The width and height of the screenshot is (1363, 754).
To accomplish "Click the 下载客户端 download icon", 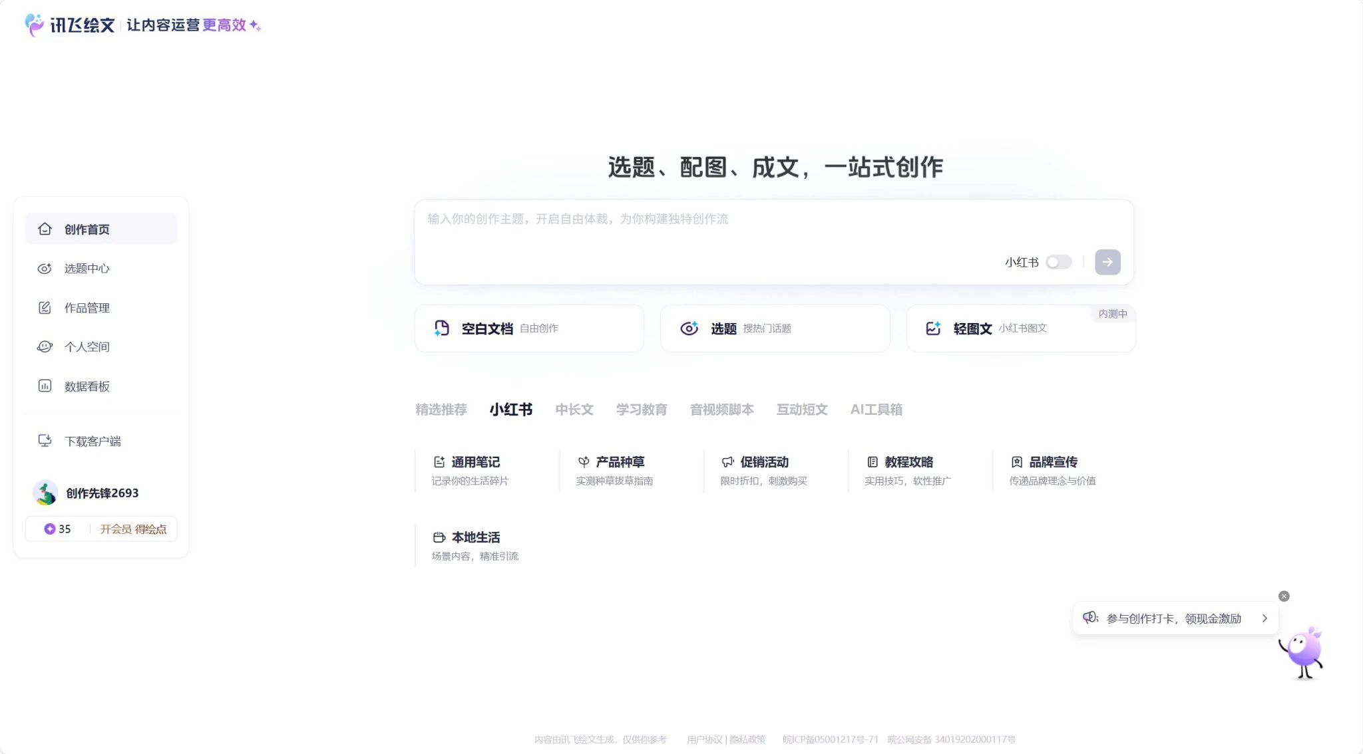I will (45, 441).
